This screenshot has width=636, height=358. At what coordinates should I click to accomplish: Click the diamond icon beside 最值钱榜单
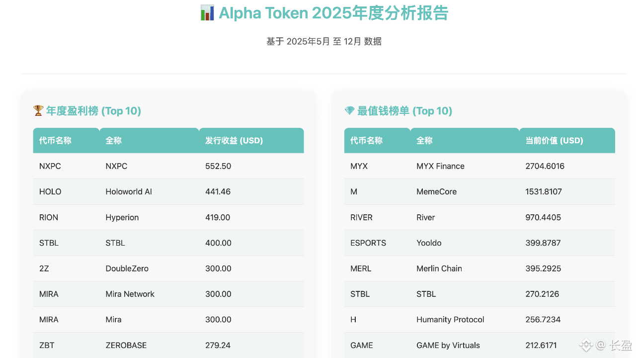pyautogui.click(x=349, y=110)
